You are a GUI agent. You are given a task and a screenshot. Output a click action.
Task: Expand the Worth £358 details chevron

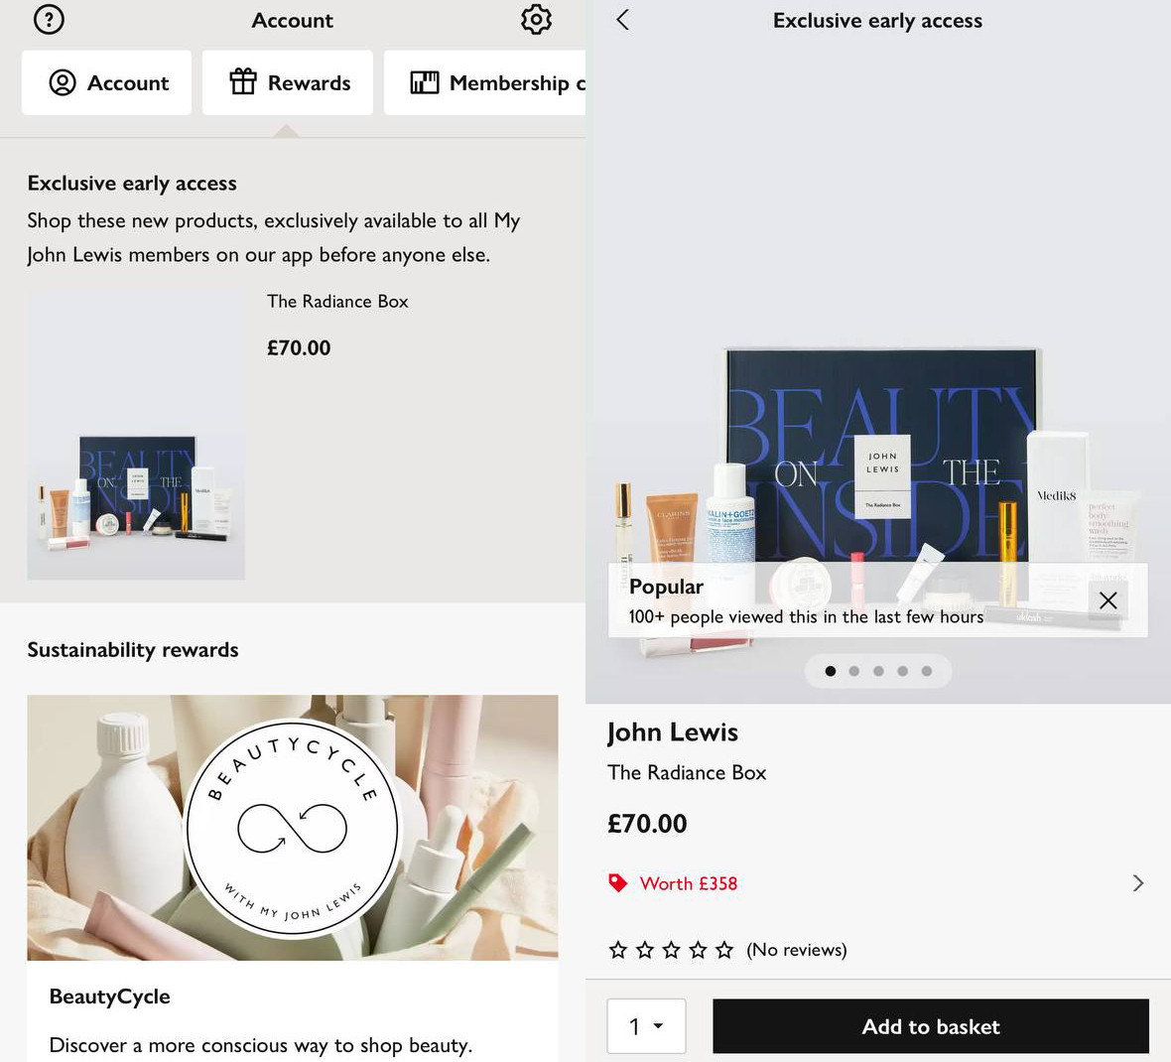point(1137,883)
